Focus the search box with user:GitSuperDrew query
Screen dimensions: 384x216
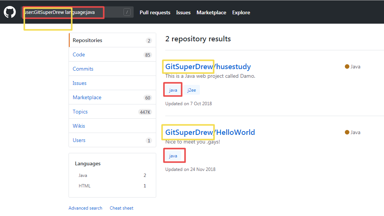coord(77,12)
